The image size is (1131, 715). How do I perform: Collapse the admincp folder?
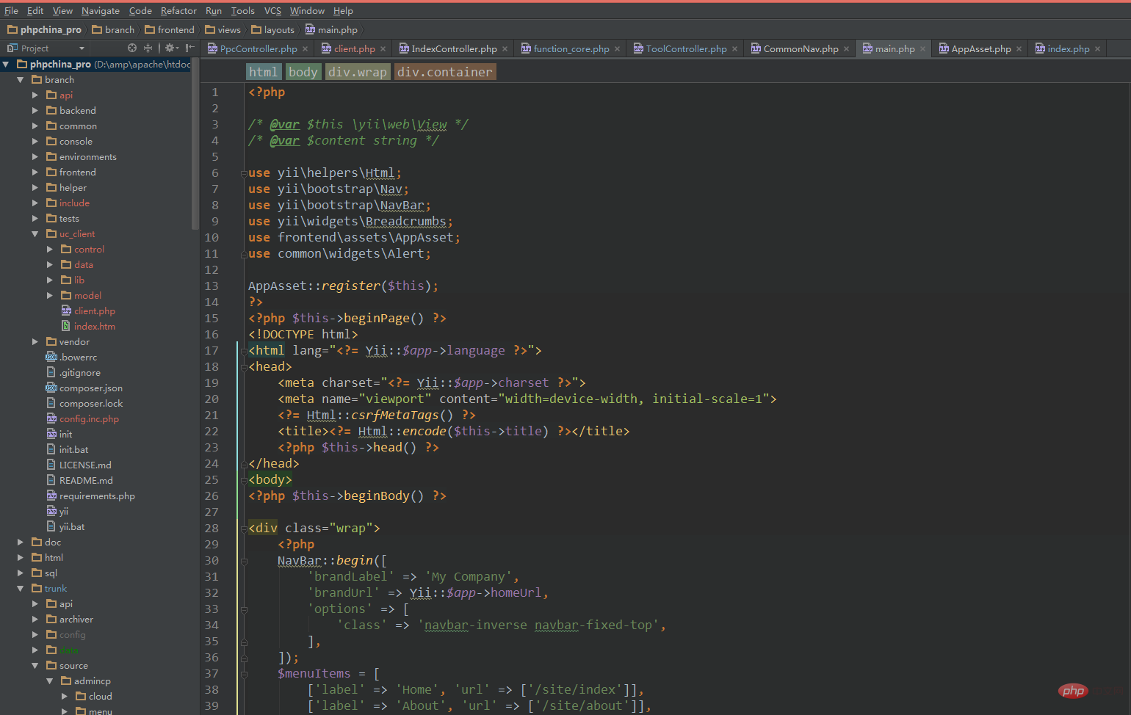coord(50,680)
